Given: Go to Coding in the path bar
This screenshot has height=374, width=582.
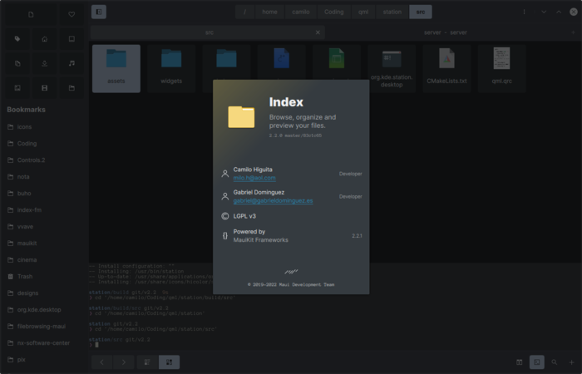Looking at the screenshot, I should [x=333, y=12].
